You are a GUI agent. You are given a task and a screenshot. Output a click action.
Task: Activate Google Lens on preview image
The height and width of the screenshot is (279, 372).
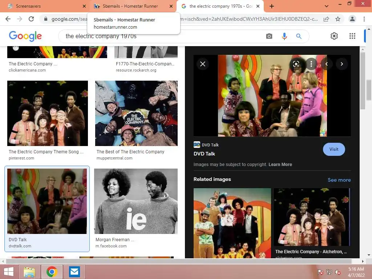pyautogui.click(x=296, y=64)
